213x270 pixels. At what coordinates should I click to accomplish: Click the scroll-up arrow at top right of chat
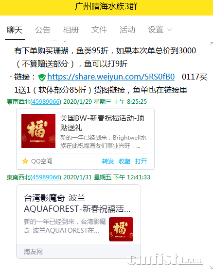click(x=211, y=44)
